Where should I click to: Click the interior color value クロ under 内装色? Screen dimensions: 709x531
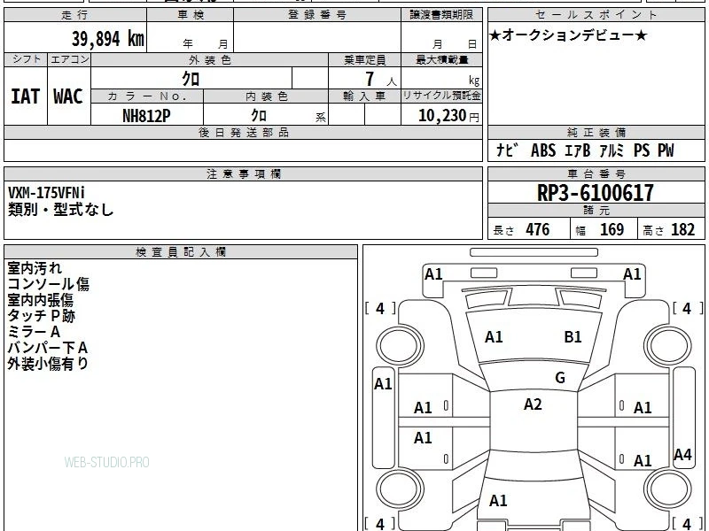(259, 116)
